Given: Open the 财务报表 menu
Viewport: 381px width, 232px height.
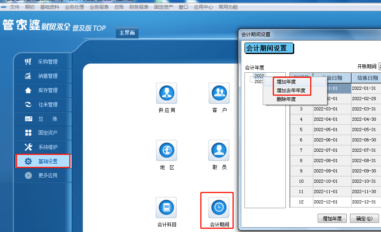Looking at the screenshot, I should (139, 7).
